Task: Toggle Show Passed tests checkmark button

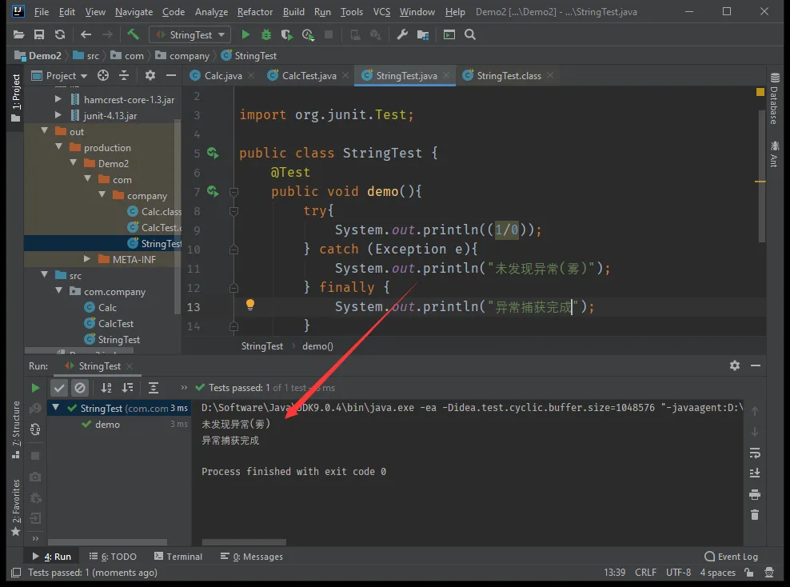Action: click(x=59, y=388)
